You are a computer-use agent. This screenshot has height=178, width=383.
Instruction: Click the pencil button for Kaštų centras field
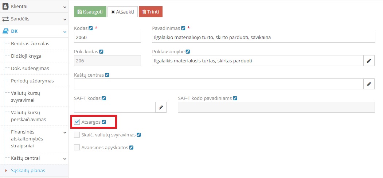(x=369, y=84)
